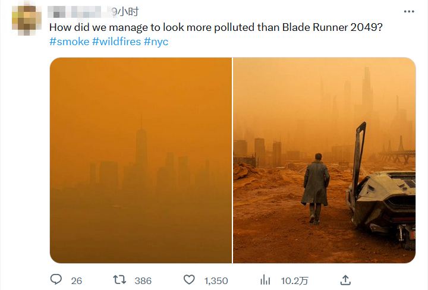Open the #wildfires hashtag
Viewport: 428px width, 290px height.
tap(117, 42)
